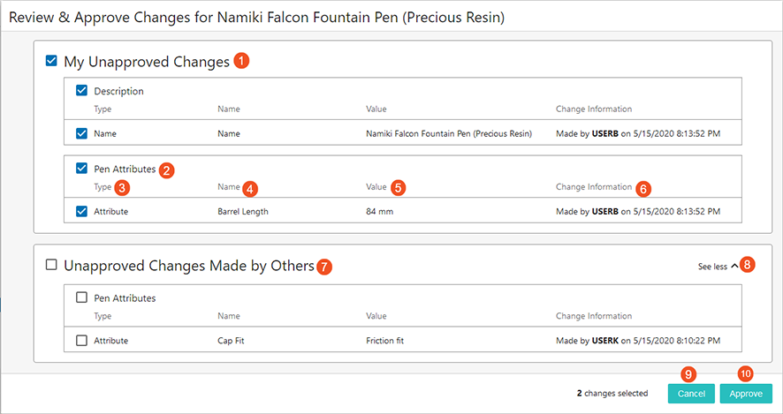The image size is (783, 414).
Task: Uncheck the My Unapproved Changes checkbox
Action: [51, 61]
